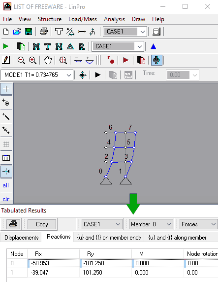Viewport: 218px width, 282px height.
Task: Decrease diagram scale minus bowl icon
Action: [x=78, y=60]
